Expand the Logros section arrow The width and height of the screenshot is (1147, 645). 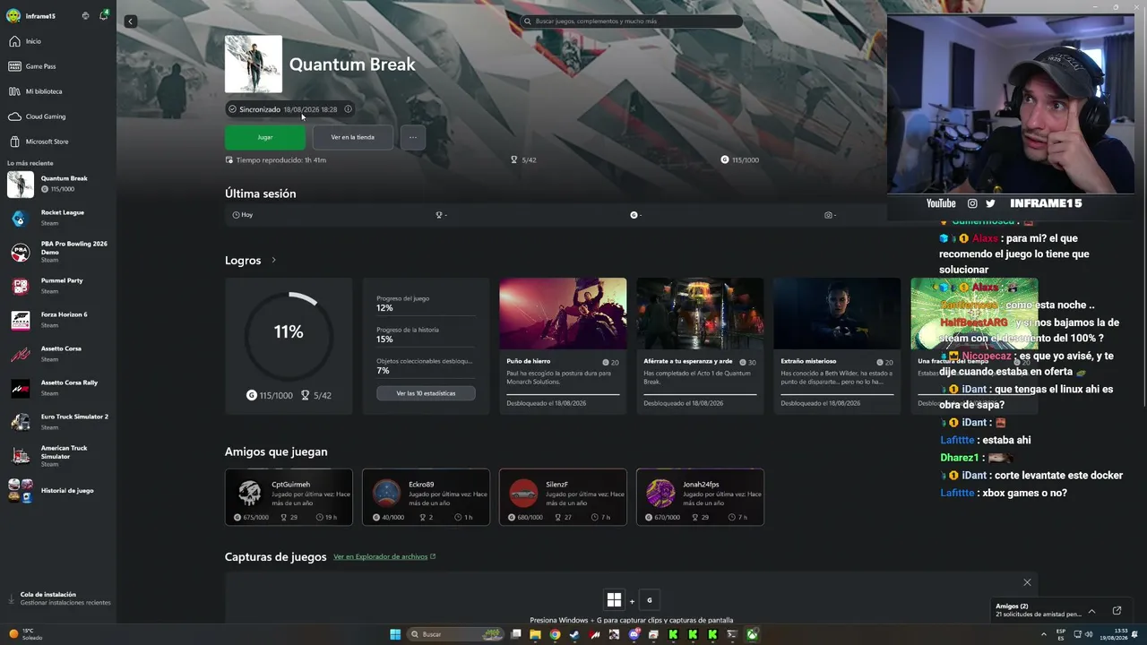tap(273, 261)
